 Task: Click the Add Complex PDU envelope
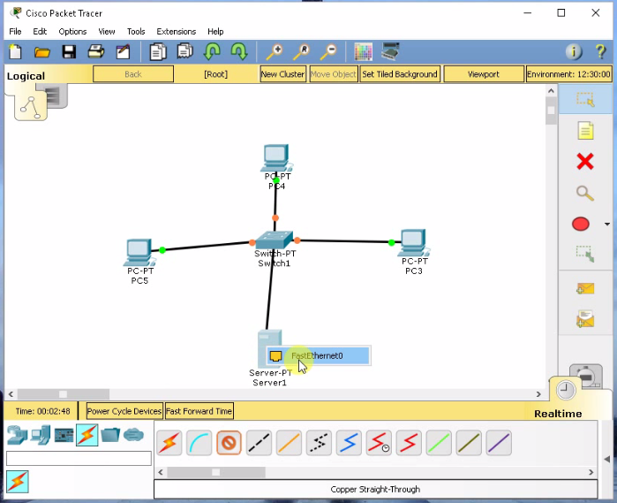pyautogui.click(x=585, y=319)
